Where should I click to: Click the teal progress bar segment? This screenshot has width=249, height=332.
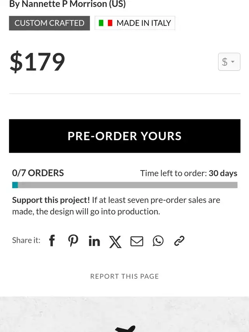point(15,185)
